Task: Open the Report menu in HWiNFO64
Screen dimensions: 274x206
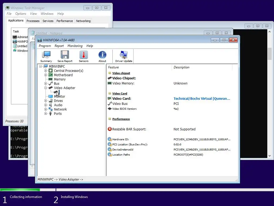Action: [x=59, y=46]
